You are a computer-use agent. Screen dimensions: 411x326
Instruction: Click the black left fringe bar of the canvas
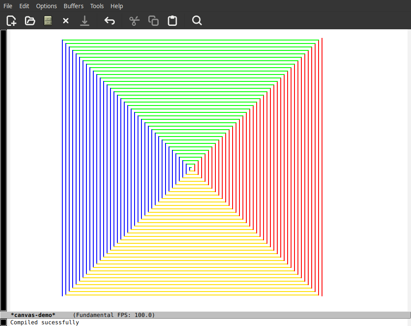3,171
